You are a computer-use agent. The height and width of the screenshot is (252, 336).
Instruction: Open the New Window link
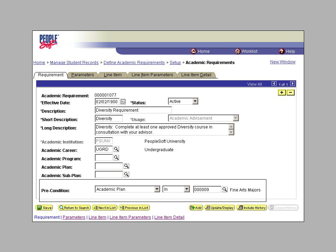click(x=283, y=62)
